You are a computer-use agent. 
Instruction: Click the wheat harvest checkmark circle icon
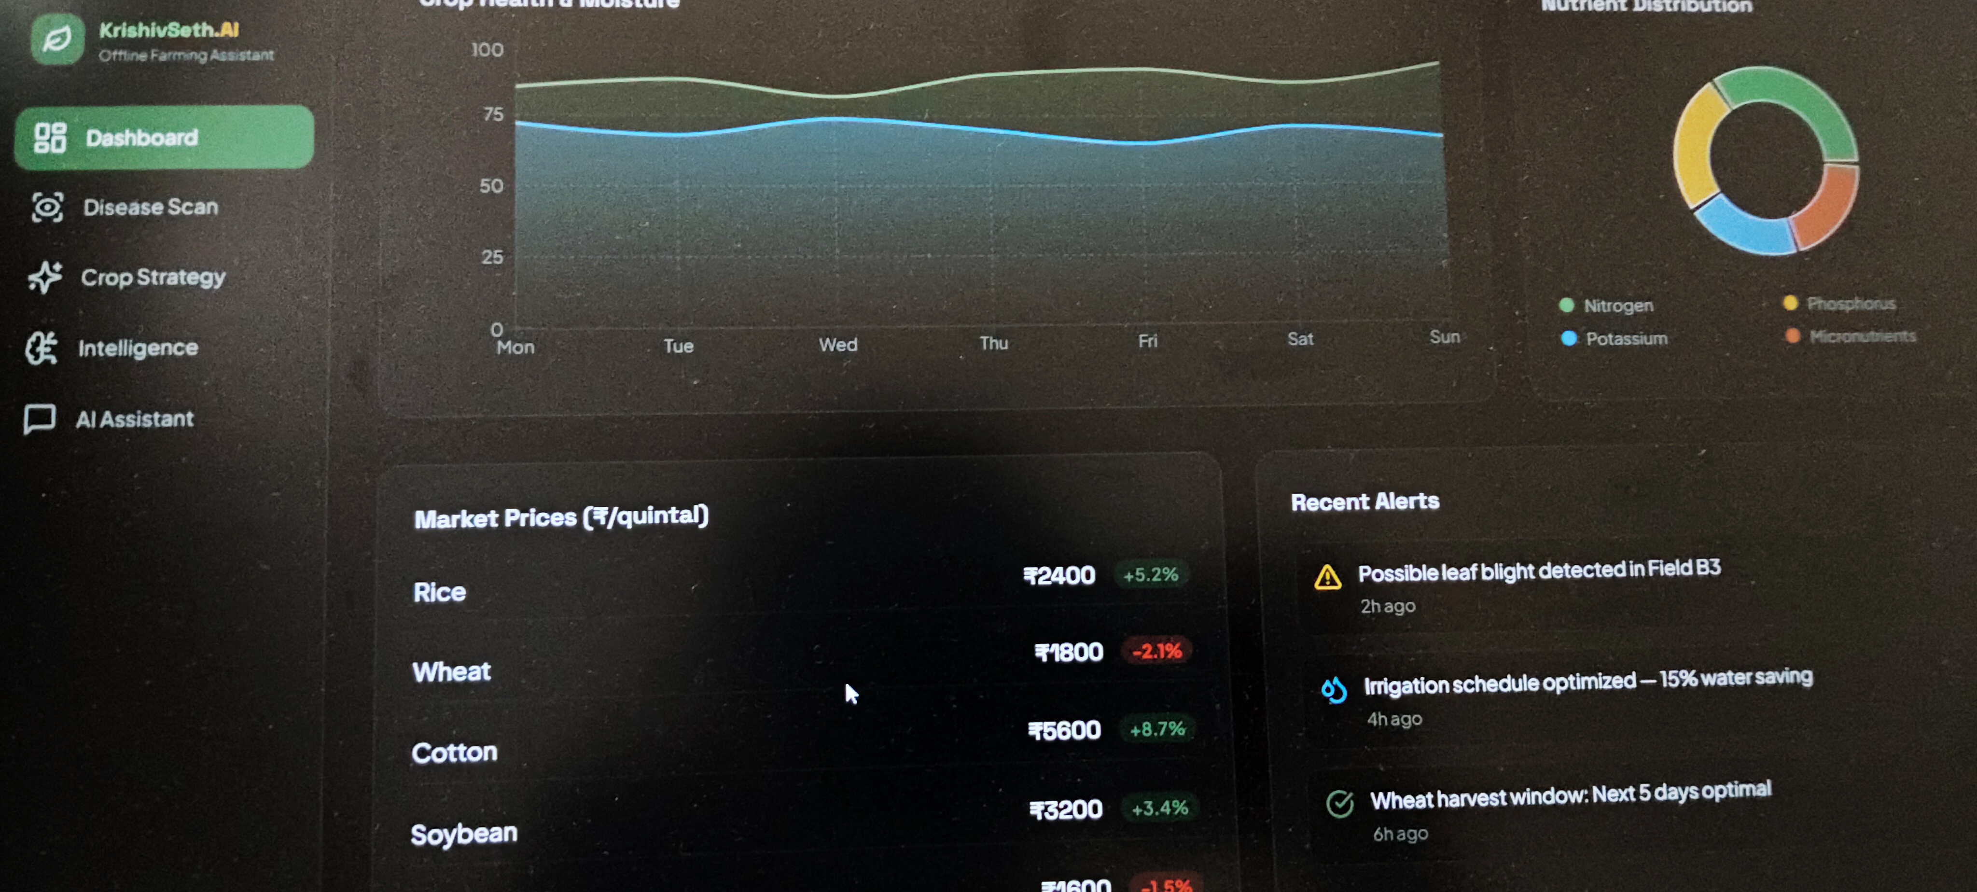1339,804
